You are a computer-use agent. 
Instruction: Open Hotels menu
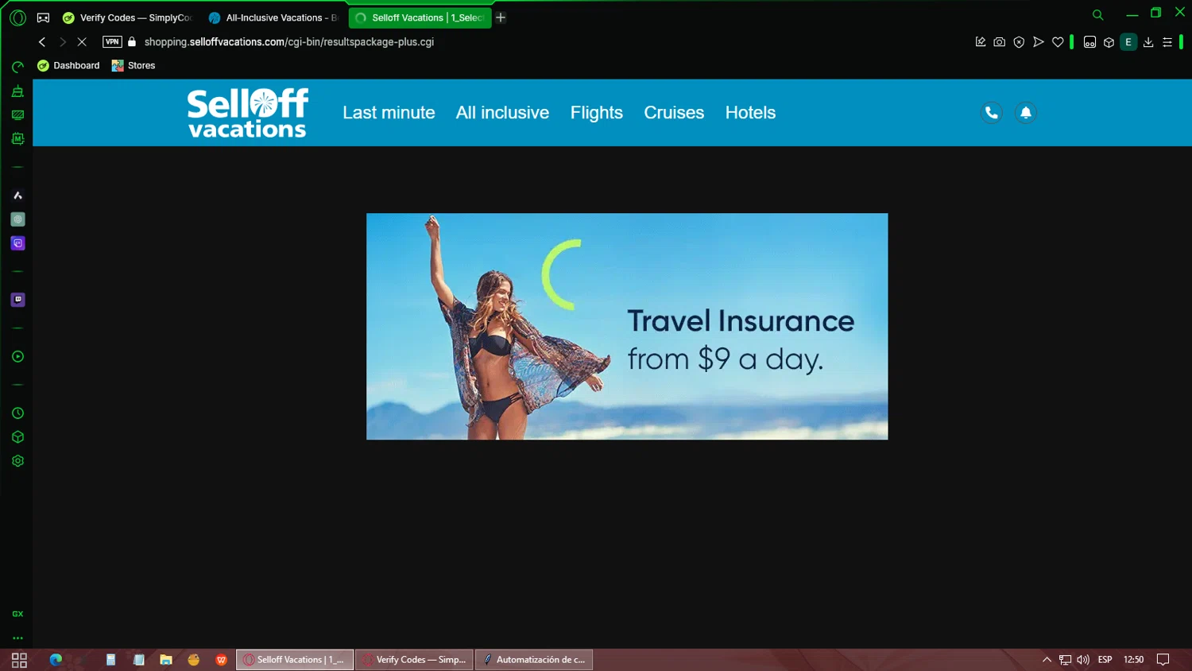tap(750, 113)
